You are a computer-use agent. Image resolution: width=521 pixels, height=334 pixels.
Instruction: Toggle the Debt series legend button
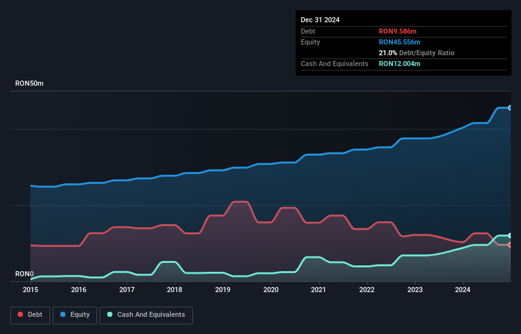tap(30, 315)
